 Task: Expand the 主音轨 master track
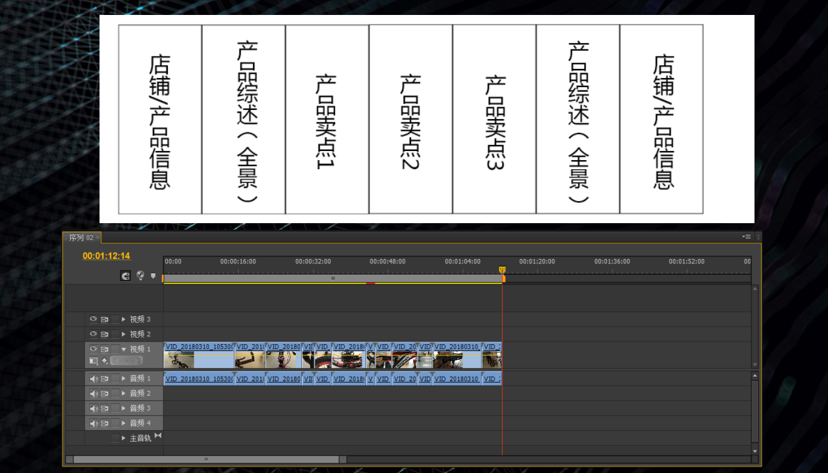coord(124,439)
